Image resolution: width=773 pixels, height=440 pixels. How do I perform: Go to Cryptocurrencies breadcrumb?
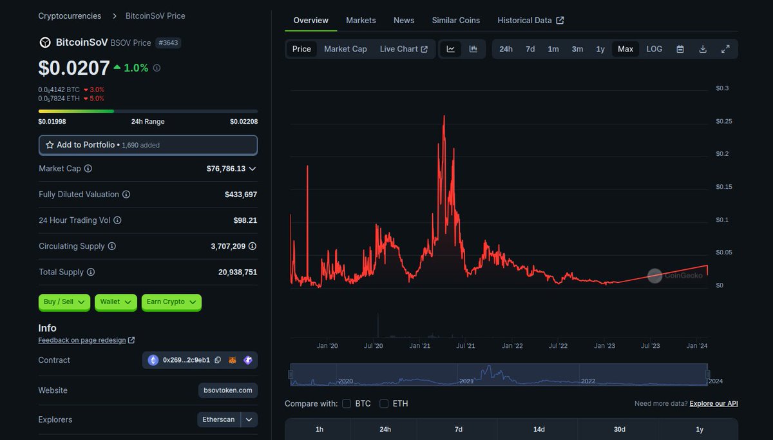click(70, 15)
